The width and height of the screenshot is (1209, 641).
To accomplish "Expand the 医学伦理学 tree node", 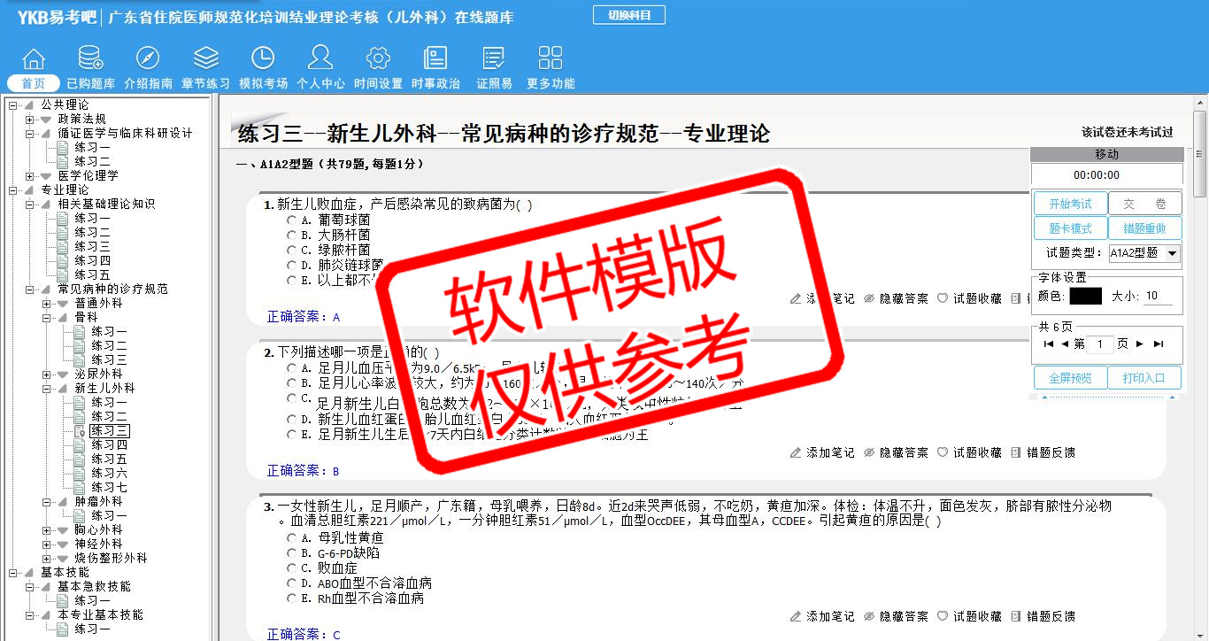I will coord(30,175).
